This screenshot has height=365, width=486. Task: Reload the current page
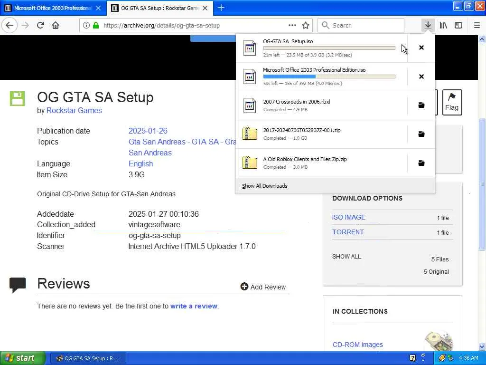click(40, 25)
